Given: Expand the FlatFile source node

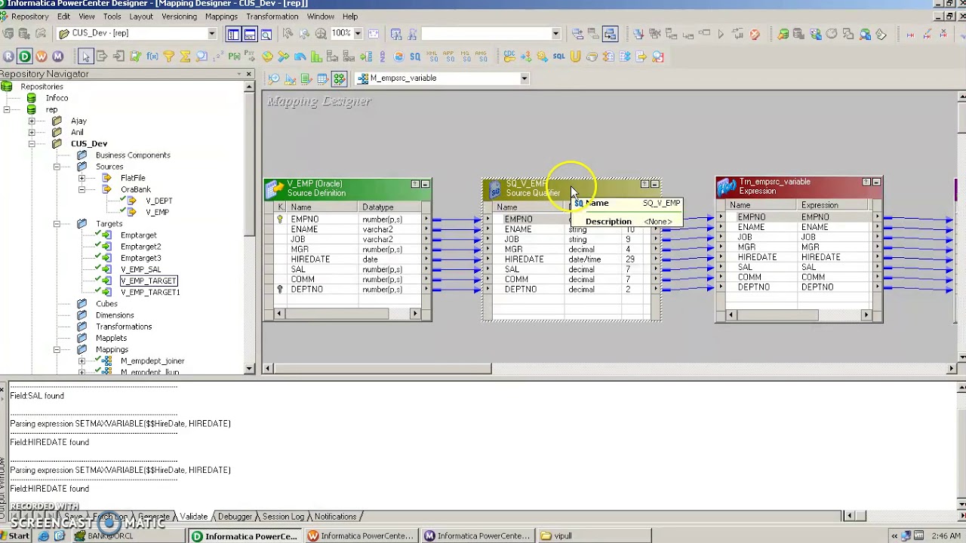Looking at the screenshot, I should coord(82,178).
